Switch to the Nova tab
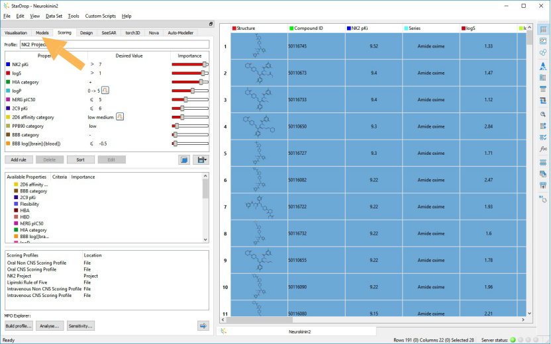 tap(154, 32)
